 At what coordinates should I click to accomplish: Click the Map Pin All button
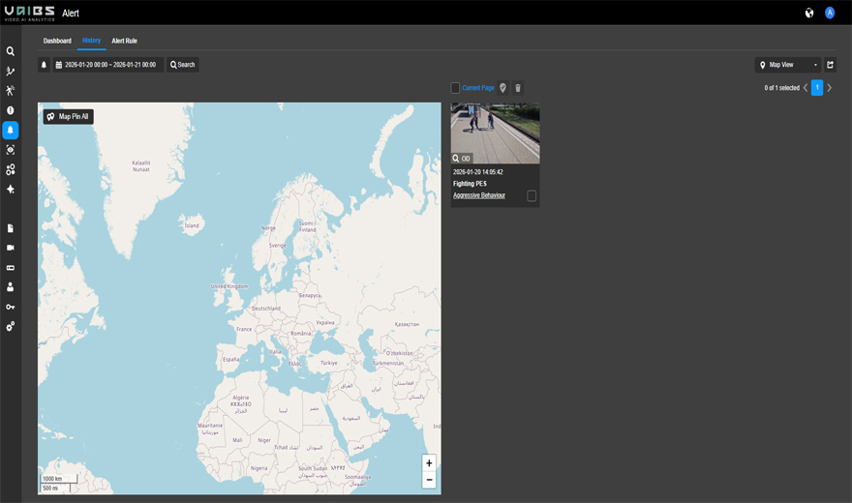click(x=69, y=117)
